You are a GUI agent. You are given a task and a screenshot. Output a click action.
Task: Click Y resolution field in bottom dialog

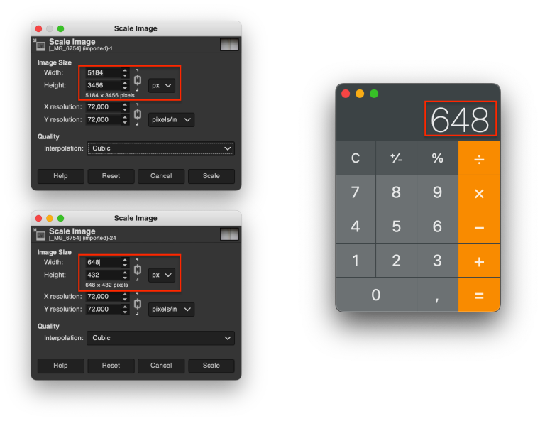[103, 310]
